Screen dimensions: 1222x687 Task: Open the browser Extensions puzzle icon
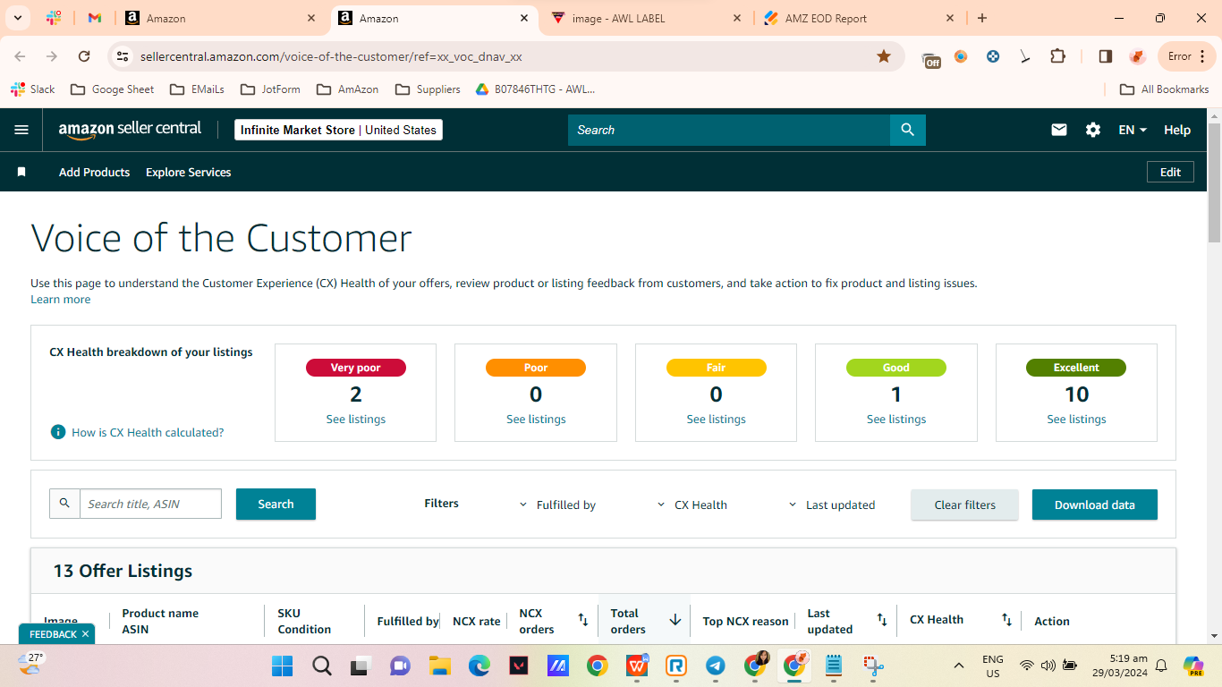pyautogui.click(x=1057, y=56)
